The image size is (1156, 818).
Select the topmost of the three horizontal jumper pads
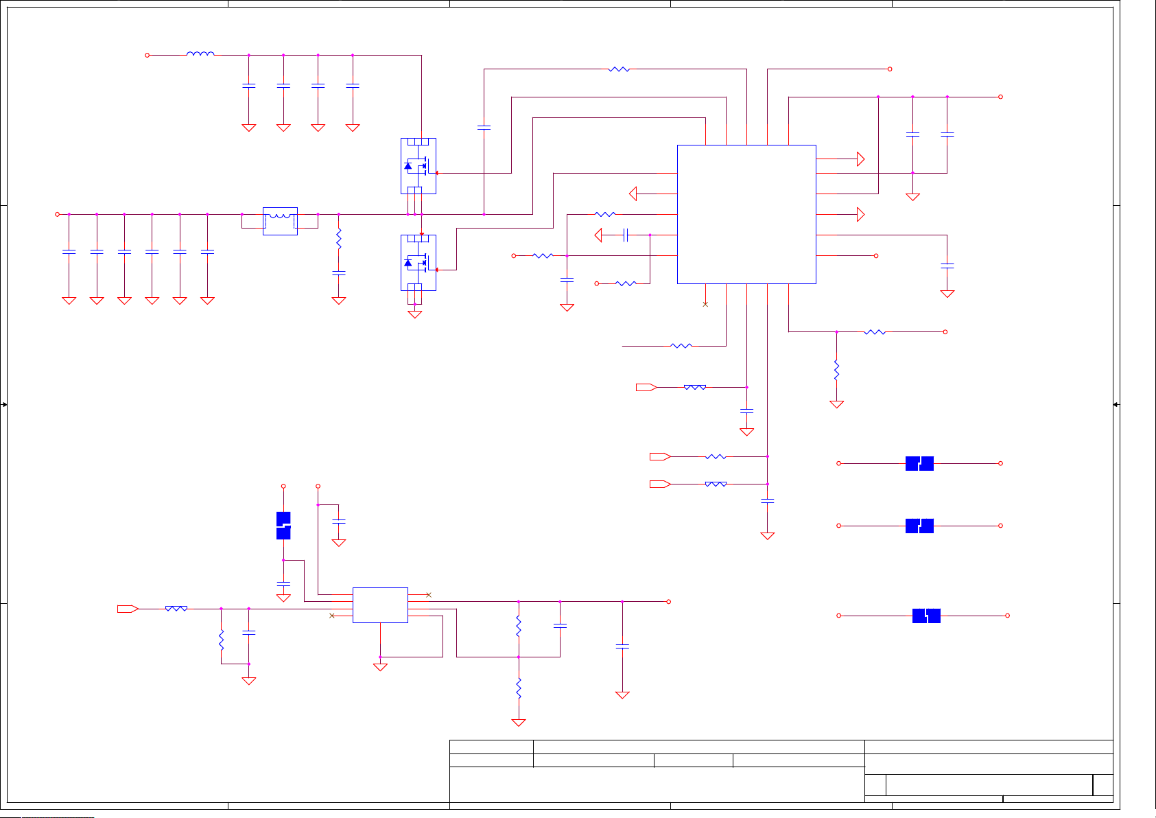tap(919, 463)
